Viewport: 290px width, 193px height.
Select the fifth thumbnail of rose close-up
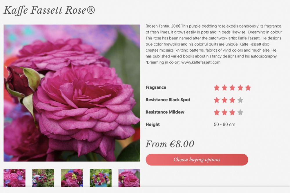[x=129, y=178]
